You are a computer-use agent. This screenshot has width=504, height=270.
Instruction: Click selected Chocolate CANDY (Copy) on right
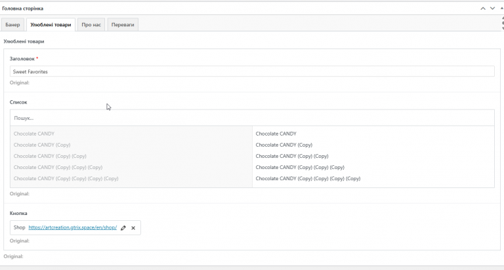[283, 145]
